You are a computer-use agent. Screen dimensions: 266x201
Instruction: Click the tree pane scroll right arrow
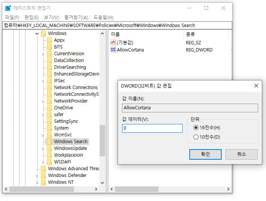(96, 189)
